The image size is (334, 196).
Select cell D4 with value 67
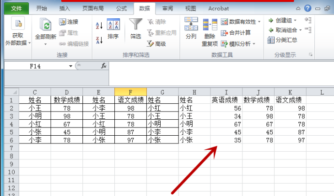[67, 124]
